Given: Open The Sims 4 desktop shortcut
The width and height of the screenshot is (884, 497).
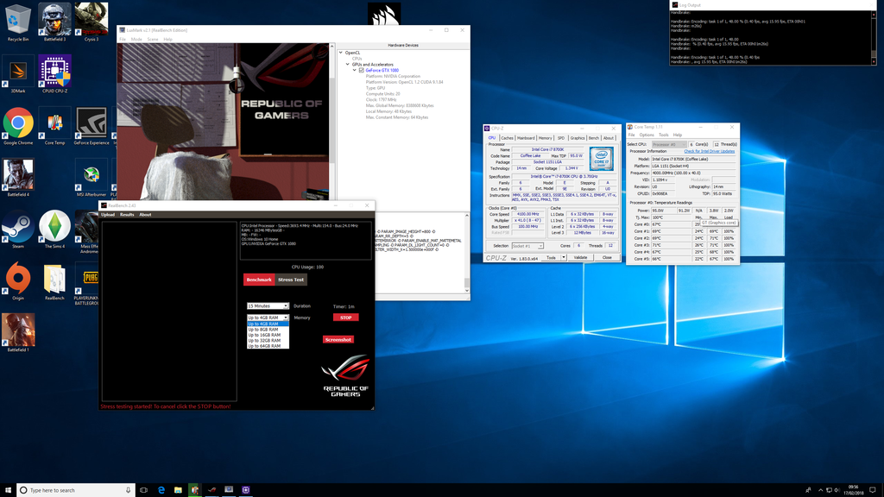Looking at the screenshot, I should 54,228.
